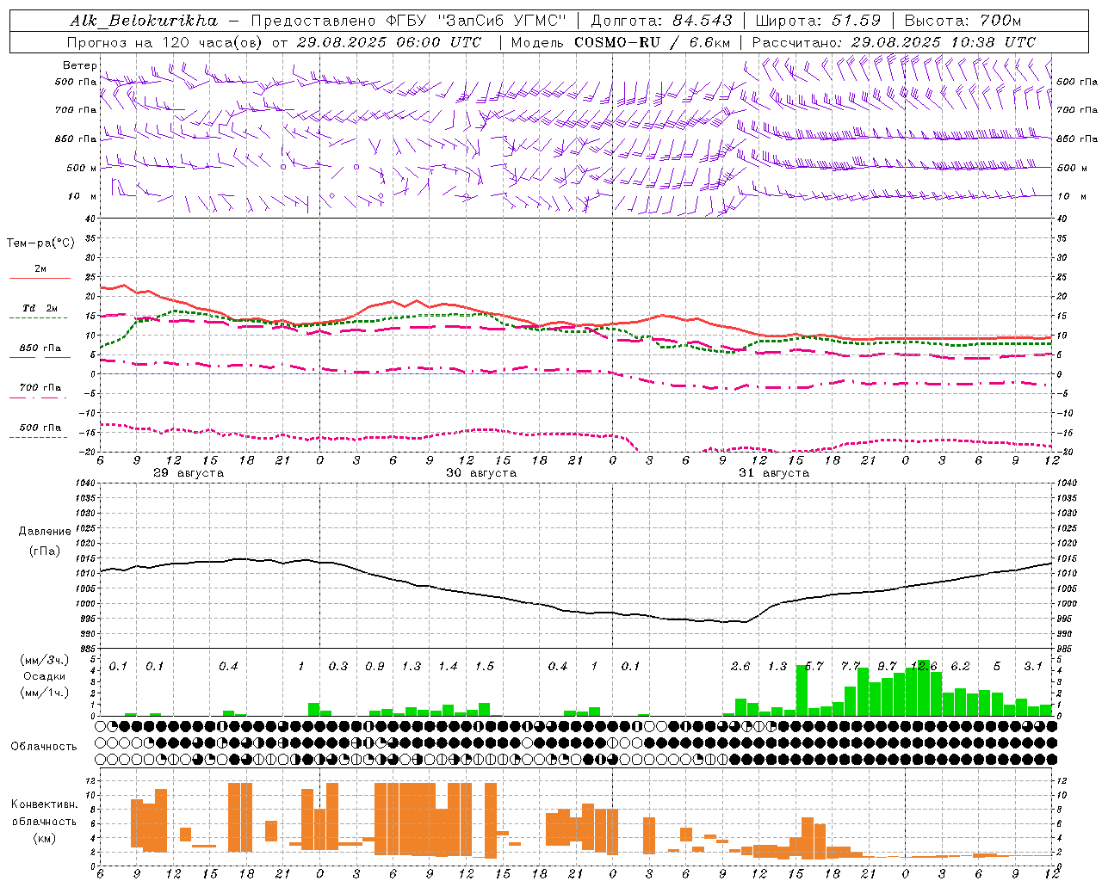Click the 2.6 precipitation value
Image resolution: width=1102 pixels, height=881 pixels.
740,667
